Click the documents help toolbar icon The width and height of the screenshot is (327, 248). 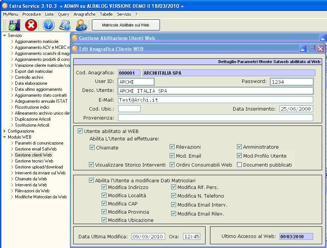(65, 25)
